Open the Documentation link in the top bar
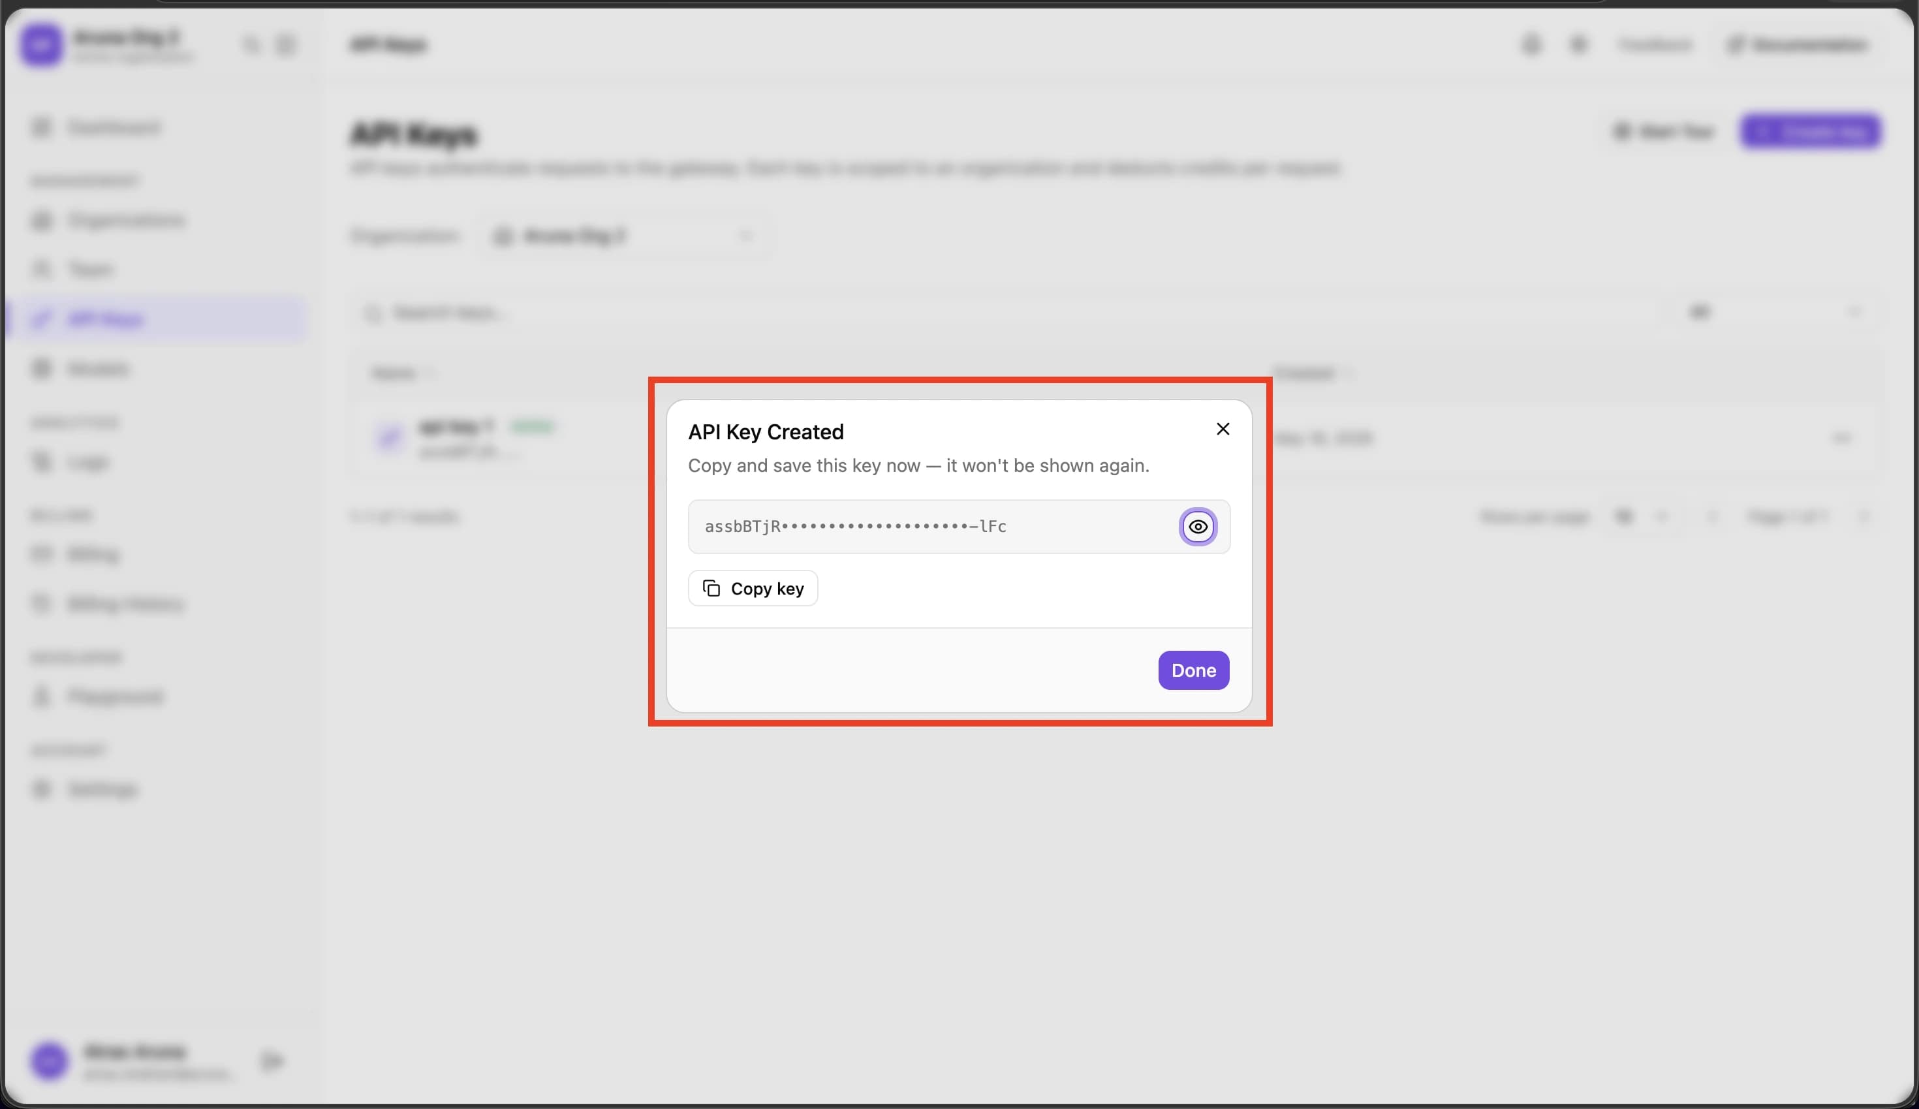1919x1109 pixels. click(x=1799, y=46)
